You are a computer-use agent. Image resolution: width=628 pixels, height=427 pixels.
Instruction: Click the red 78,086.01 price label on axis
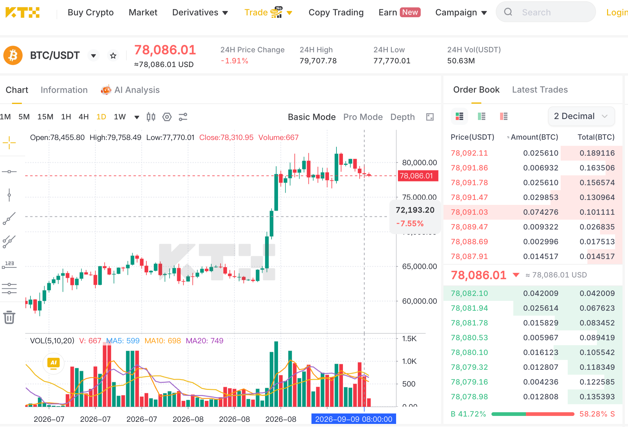pos(418,176)
